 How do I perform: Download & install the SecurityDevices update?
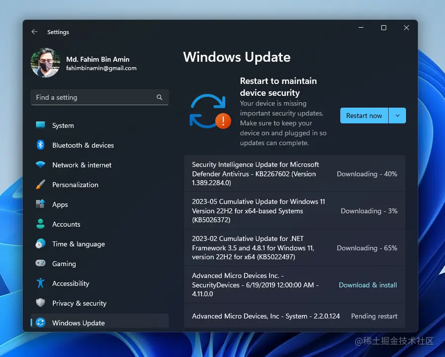(367, 285)
